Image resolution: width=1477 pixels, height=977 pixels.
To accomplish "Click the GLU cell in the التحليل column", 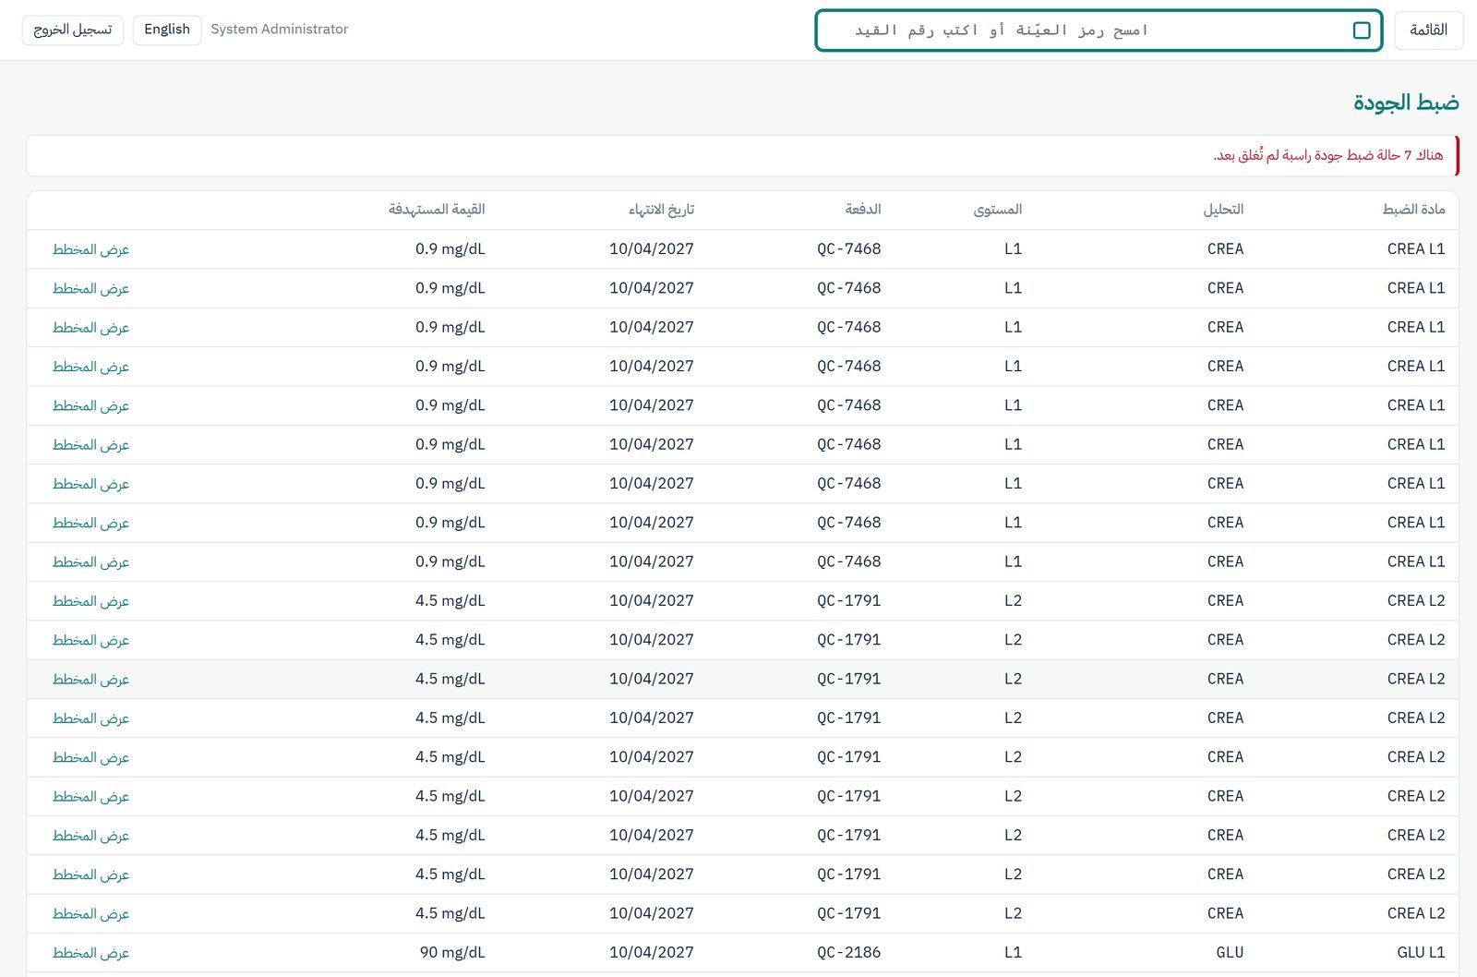I will coord(1230,953).
